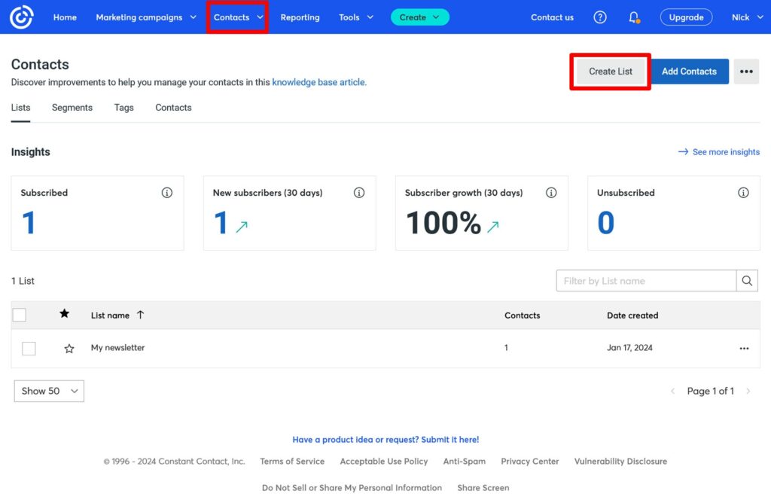Image resolution: width=771 pixels, height=503 pixels.
Task: Expand the Show 50 page size dropdown
Action: (x=49, y=391)
